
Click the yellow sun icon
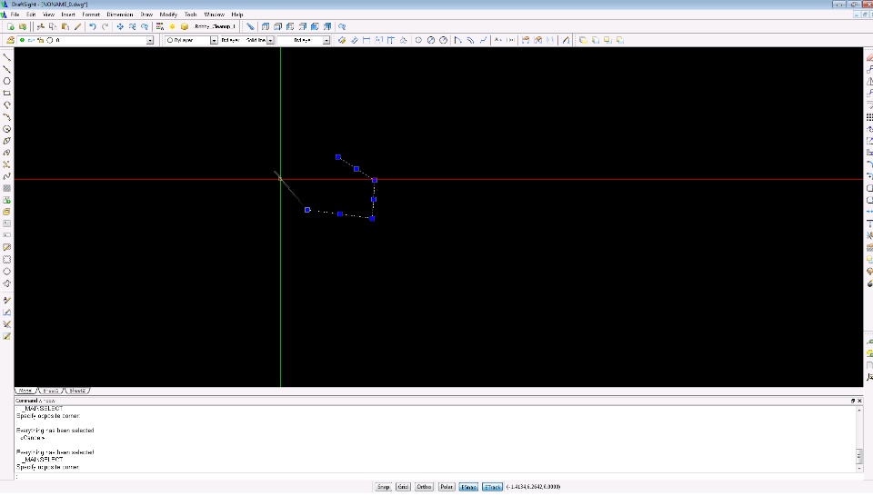coord(172,26)
